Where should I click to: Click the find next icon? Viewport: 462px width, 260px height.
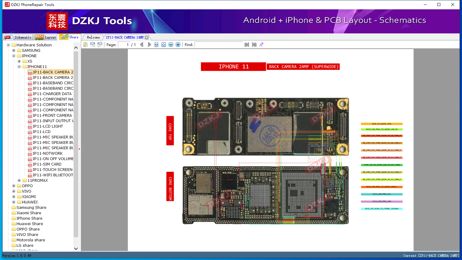click(254, 45)
